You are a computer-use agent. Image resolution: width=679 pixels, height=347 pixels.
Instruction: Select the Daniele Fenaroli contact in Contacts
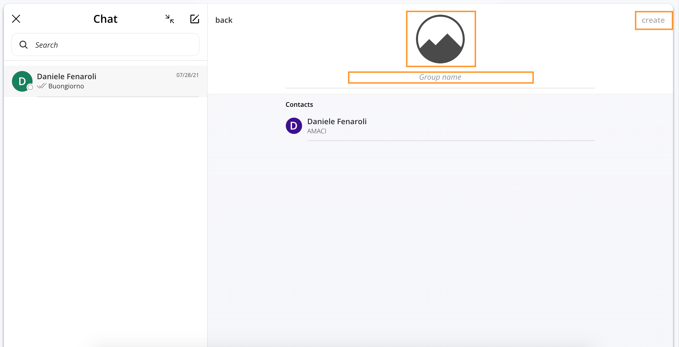(x=440, y=126)
